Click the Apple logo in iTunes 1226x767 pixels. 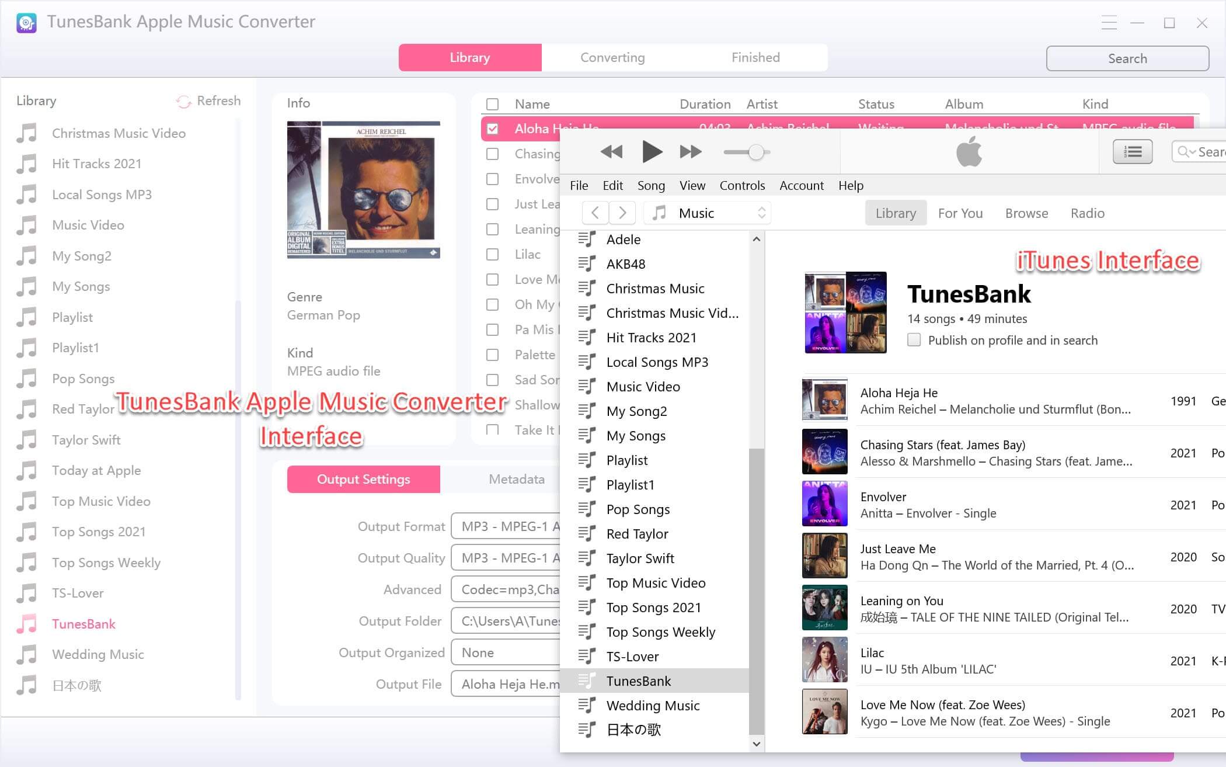pos(969,151)
